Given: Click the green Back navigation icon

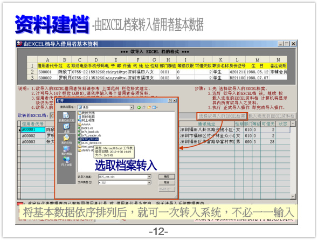Looking at the screenshot, I should [139, 107].
